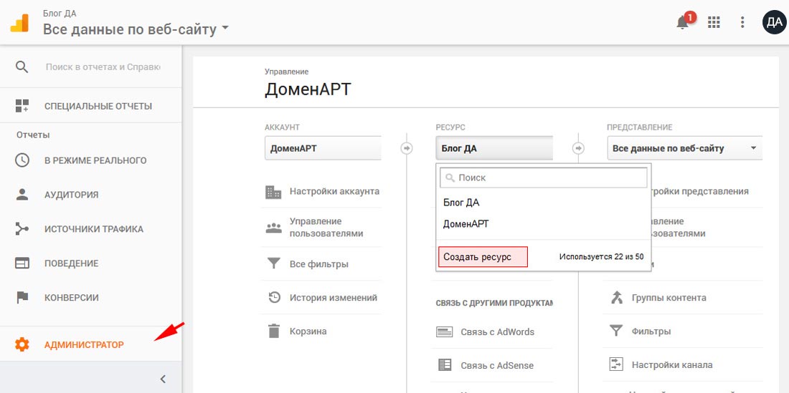789x393 pixels.
Task: Open История изменений link
Action: (x=333, y=298)
